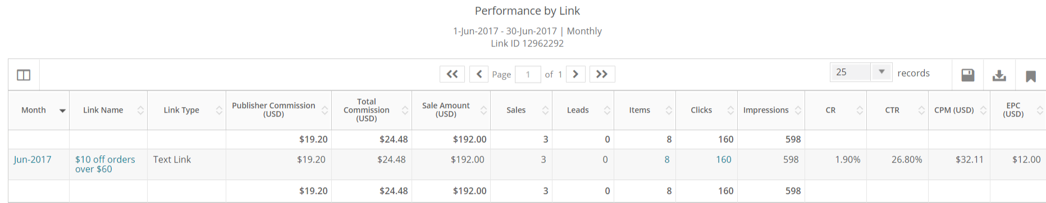Go to next page arrow

575,74
